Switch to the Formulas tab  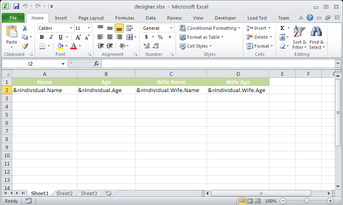(125, 18)
